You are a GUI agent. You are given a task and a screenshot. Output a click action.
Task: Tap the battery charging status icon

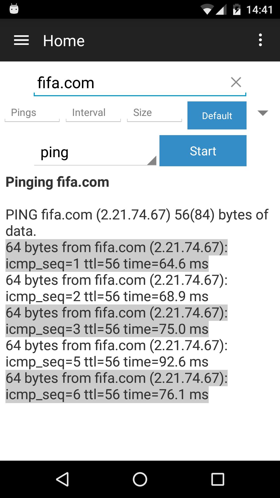pos(237,10)
